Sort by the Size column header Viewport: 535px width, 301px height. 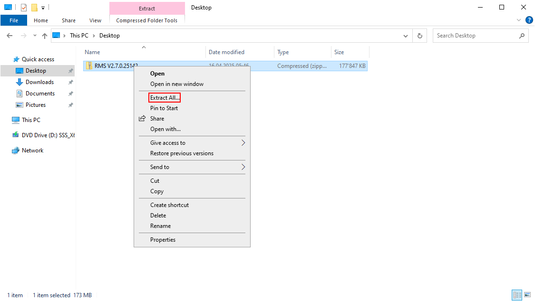[350, 52]
